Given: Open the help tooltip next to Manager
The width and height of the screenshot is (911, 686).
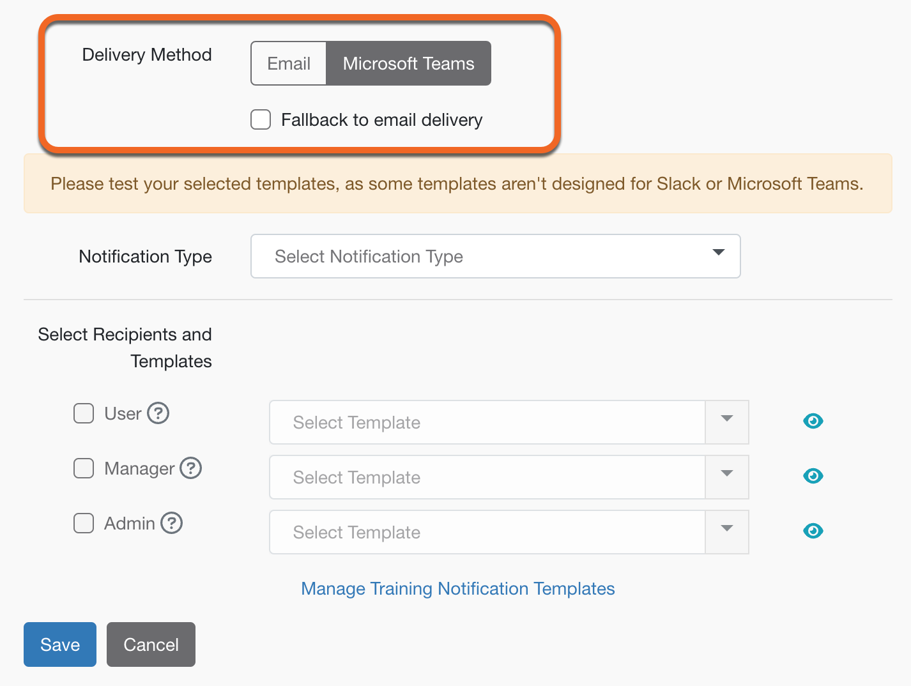Looking at the screenshot, I should click(x=190, y=468).
